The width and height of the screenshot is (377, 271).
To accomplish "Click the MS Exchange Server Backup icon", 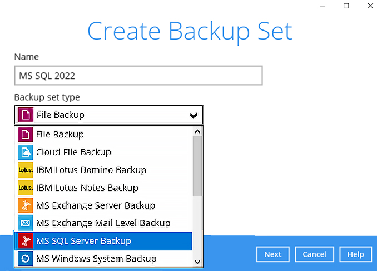I will coord(25,205).
